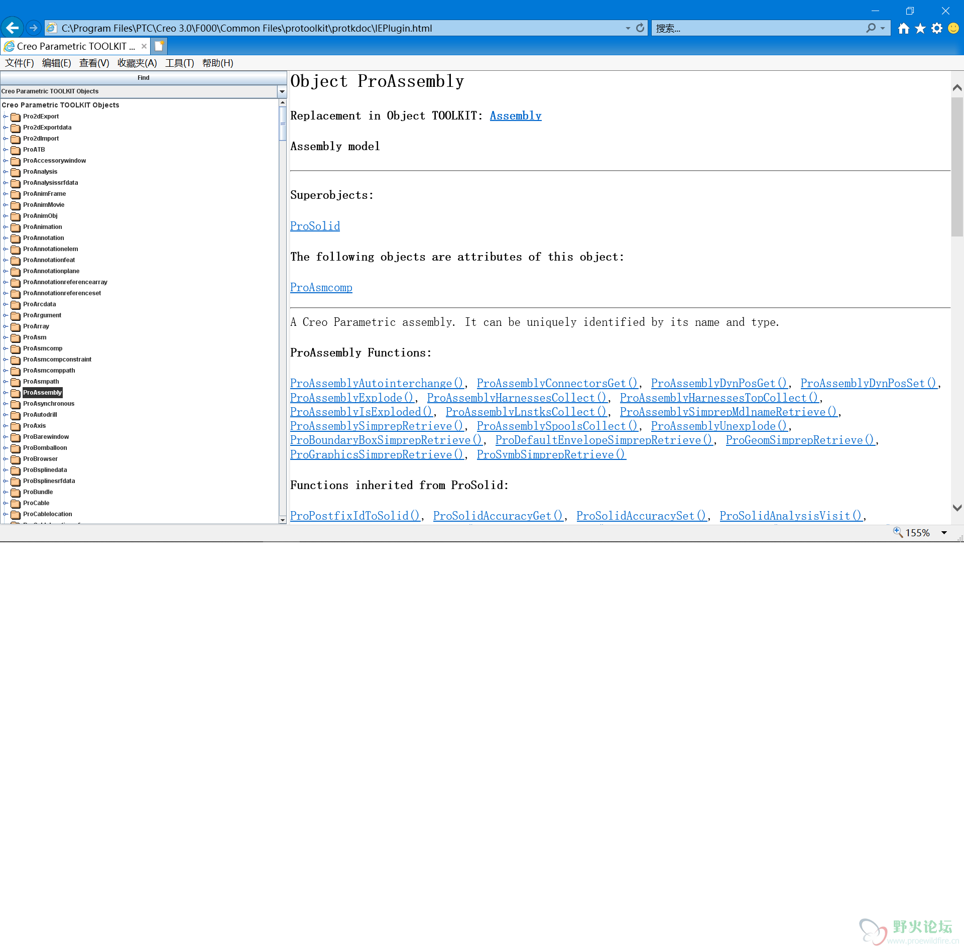Open the Home page icon
Viewport: 964px width, 950px height.
pos(904,28)
